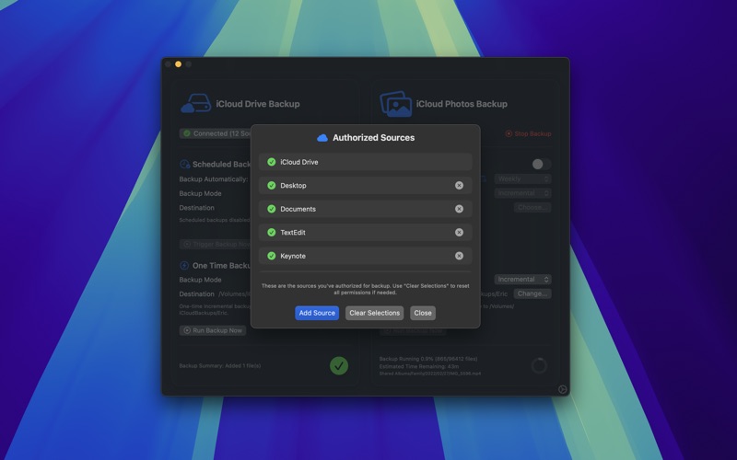Remove the Desktop source
737x460 pixels.
459,186
